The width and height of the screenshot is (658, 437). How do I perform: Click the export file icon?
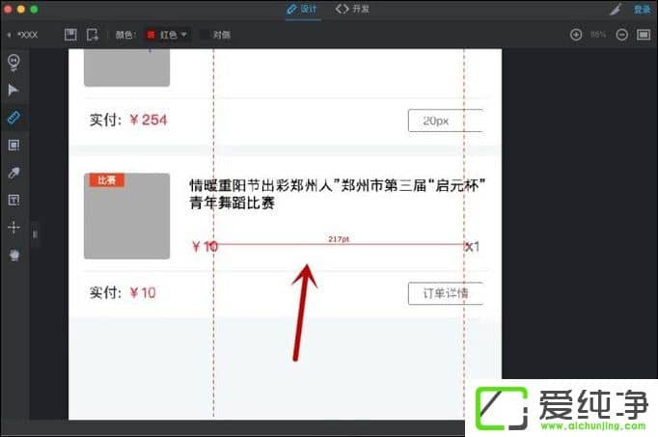click(93, 35)
